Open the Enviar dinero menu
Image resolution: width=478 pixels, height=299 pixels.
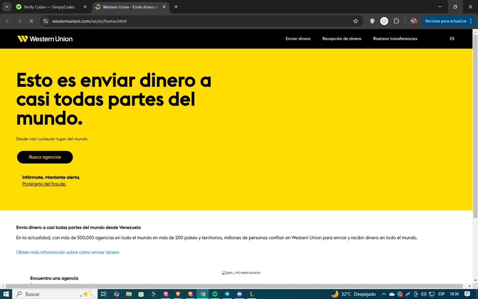[298, 39]
